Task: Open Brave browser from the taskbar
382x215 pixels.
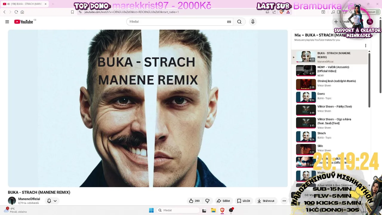Action: 222,210
